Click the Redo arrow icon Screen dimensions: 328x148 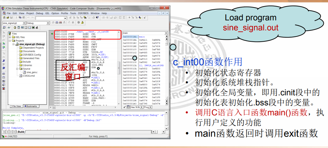(32, 17)
